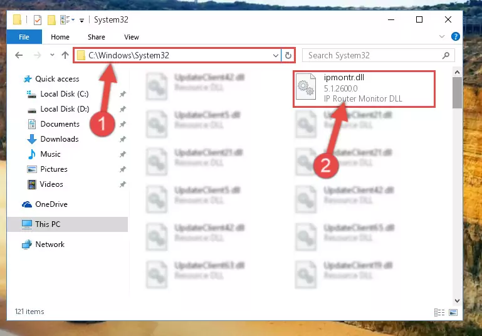This screenshot has height=336, width=482.
Task: Click the title bar folder icon
Action: 17,19
